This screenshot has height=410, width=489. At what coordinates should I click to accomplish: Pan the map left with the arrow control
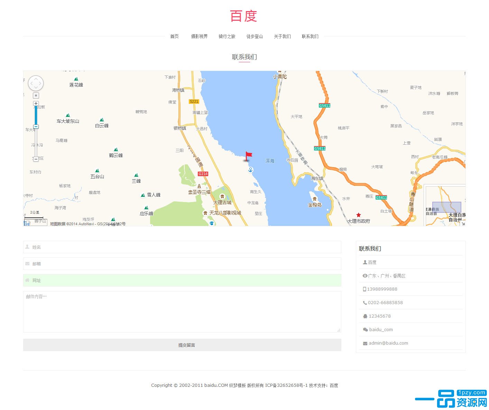(x=31, y=83)
